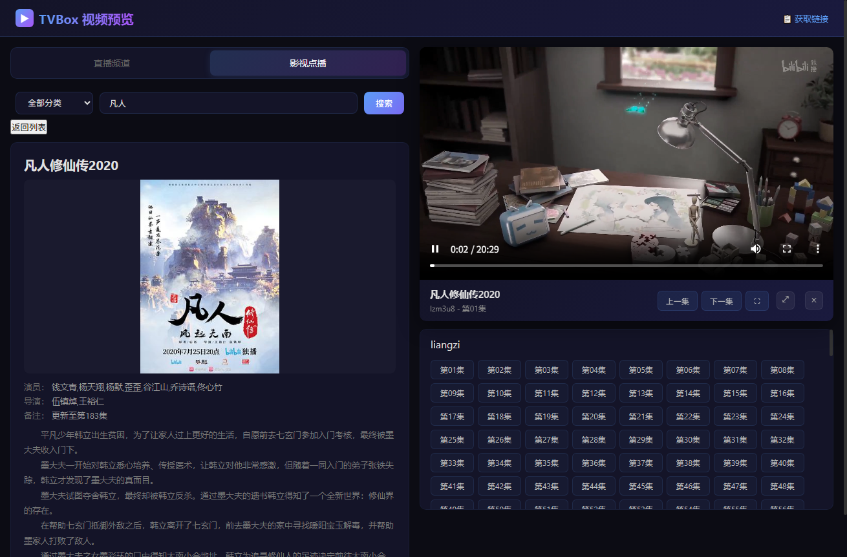This screenshot has width=847, height=557.
Task: Click 获取链接 in the header
Action: (806, 19)
